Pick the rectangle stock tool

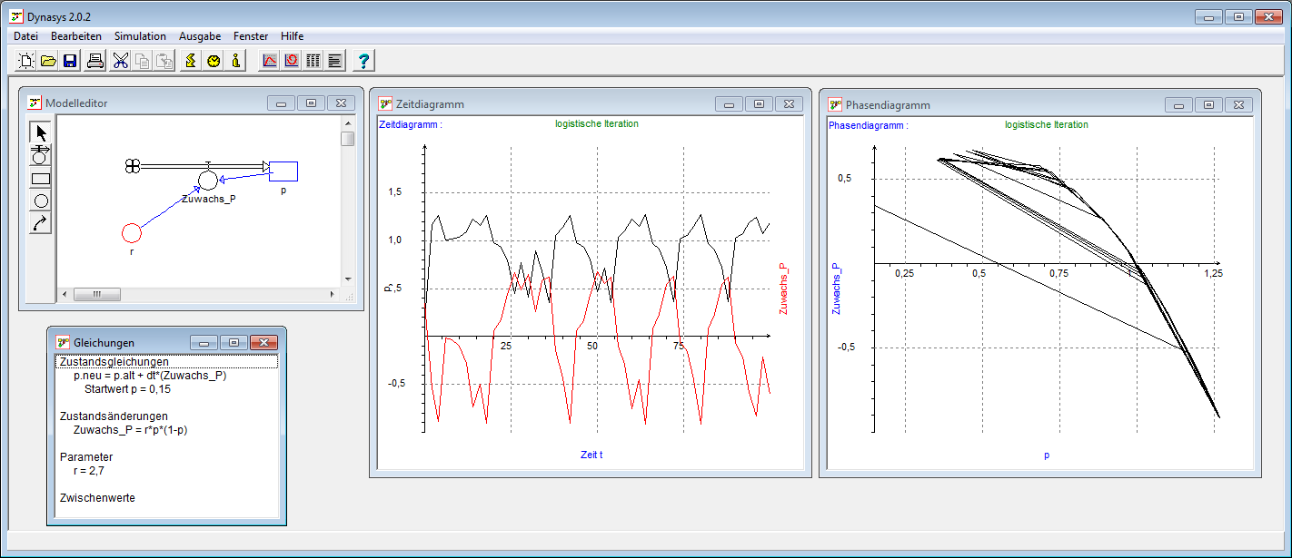pyautogui.click(x=41, y=179)
